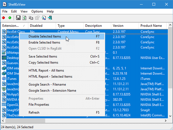
Task: Click the exit door toolbar icon
Action: (x=50, y=18)
